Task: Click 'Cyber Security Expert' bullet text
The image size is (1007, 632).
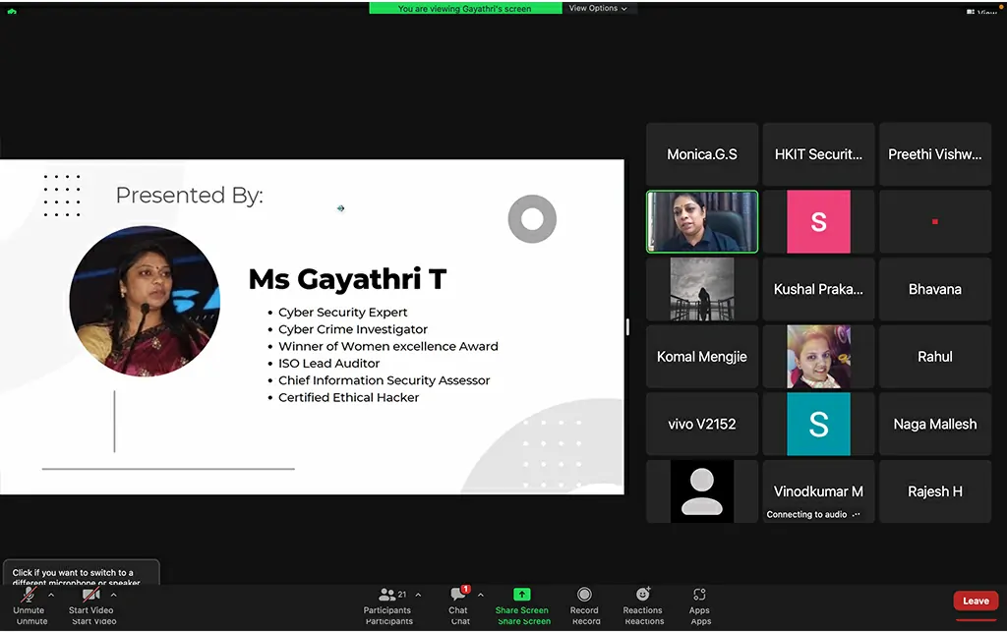Action: pos(342,312)
